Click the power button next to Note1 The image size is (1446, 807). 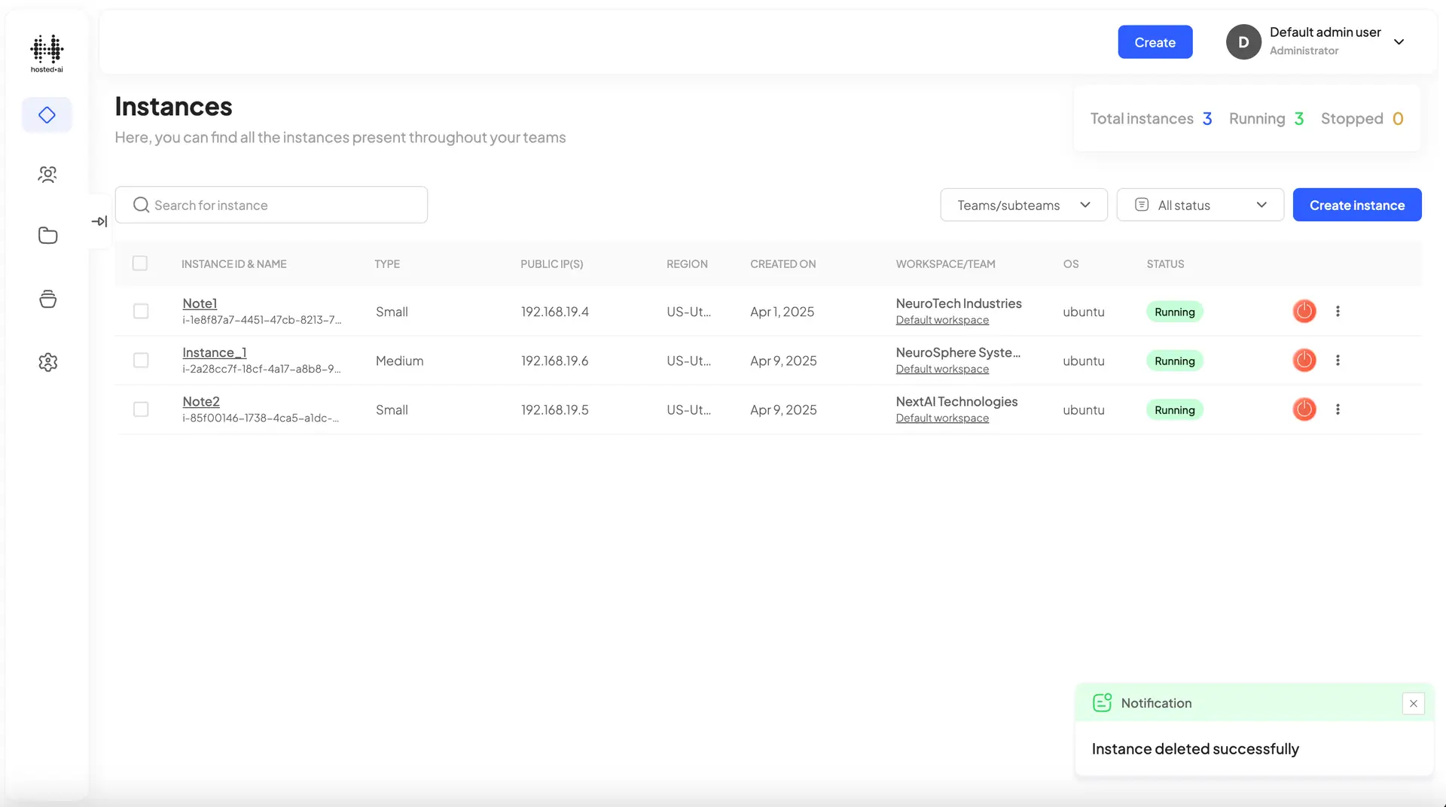tap(1304, 311)
